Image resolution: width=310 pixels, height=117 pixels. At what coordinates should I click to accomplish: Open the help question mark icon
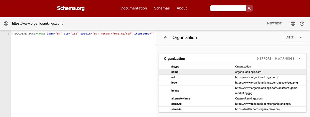point(302,24)
